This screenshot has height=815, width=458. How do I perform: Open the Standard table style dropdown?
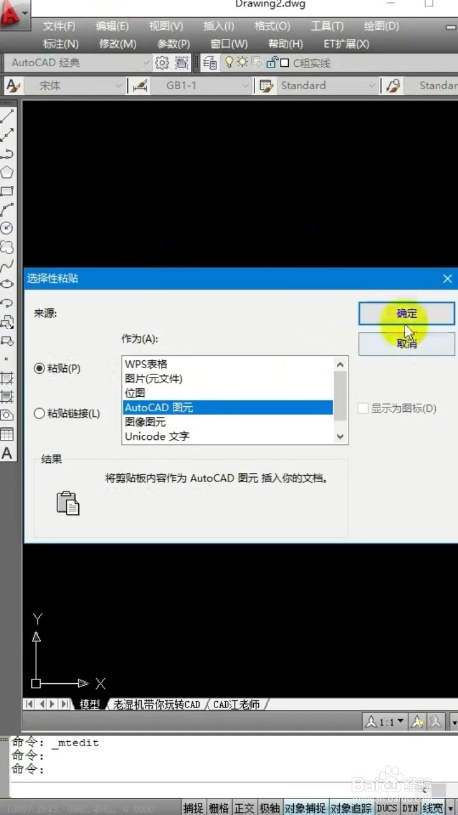point(328,85)
